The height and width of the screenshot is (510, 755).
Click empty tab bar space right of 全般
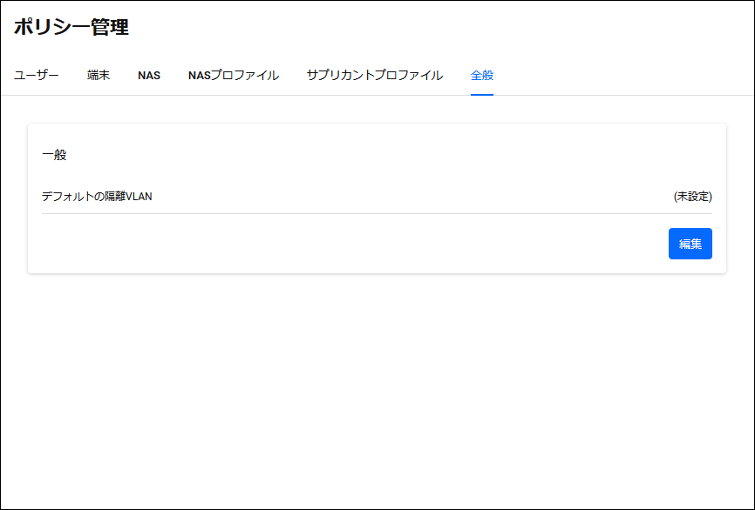click(621, 76)
